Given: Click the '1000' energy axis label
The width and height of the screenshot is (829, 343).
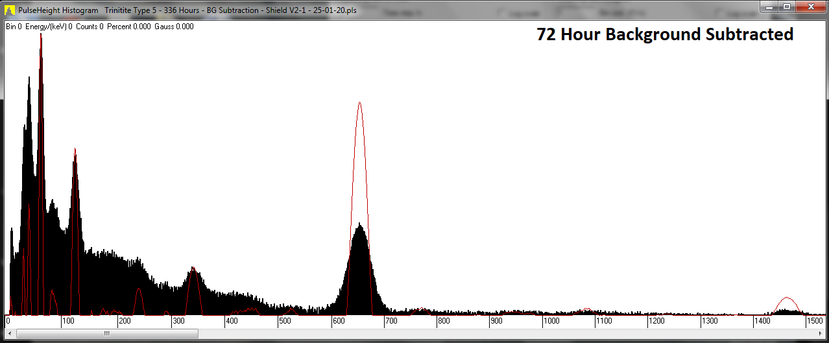Looking at the screenshot, I should [551, 321].
